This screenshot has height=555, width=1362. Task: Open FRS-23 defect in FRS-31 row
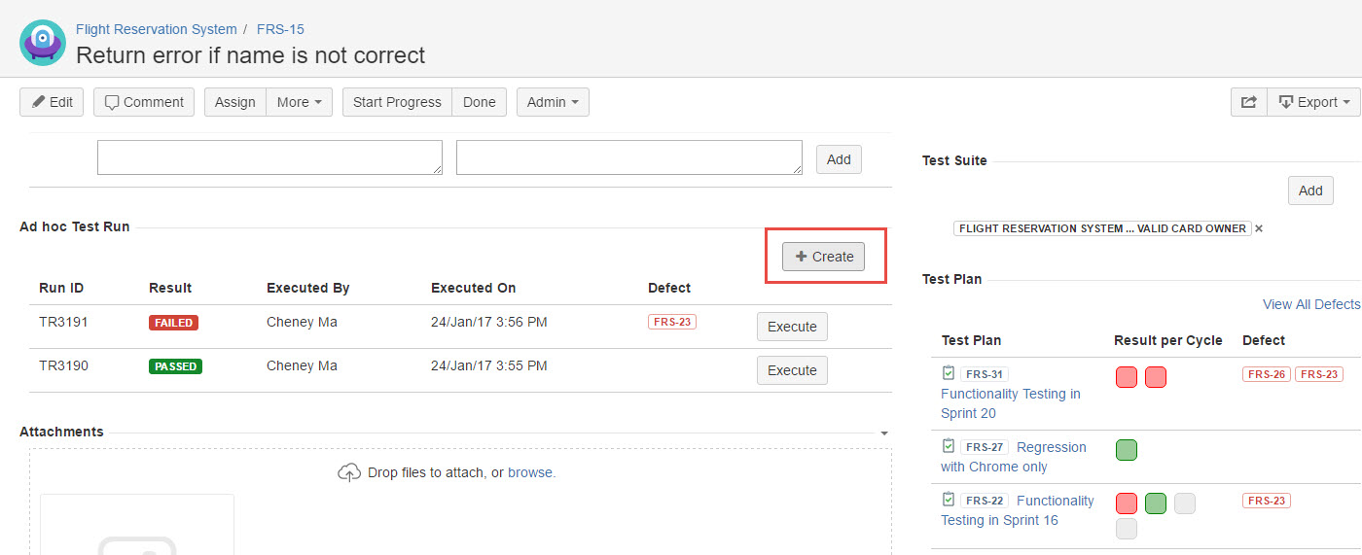coord(1319,374)
